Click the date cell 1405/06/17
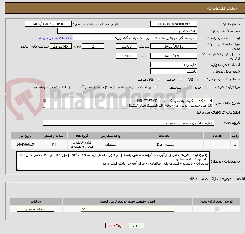 point(25,145)
